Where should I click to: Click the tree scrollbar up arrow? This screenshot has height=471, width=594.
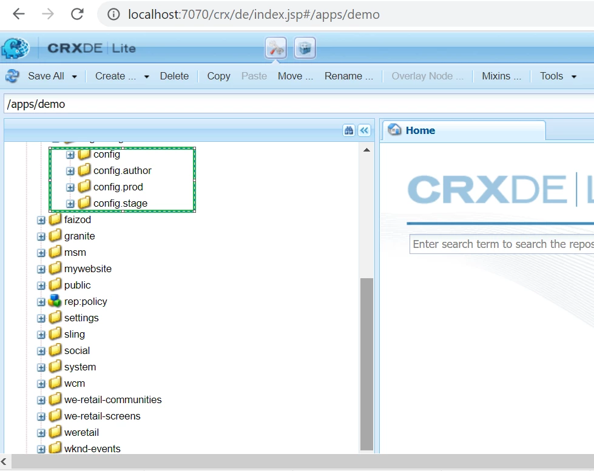point(366,150)
